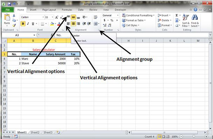The image size is (213, 139).
Task: Open the File tab
Action: pyautogui.click(x=8, y=10)
